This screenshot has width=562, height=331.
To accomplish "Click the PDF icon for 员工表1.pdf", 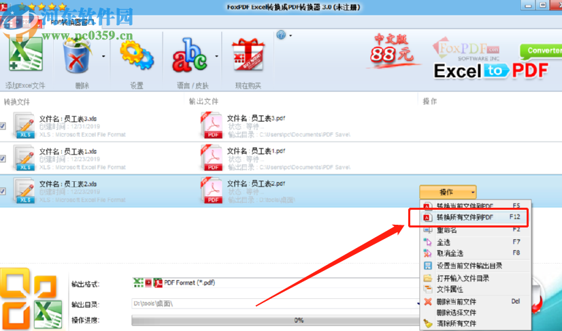I will click(x=212, y=158).
